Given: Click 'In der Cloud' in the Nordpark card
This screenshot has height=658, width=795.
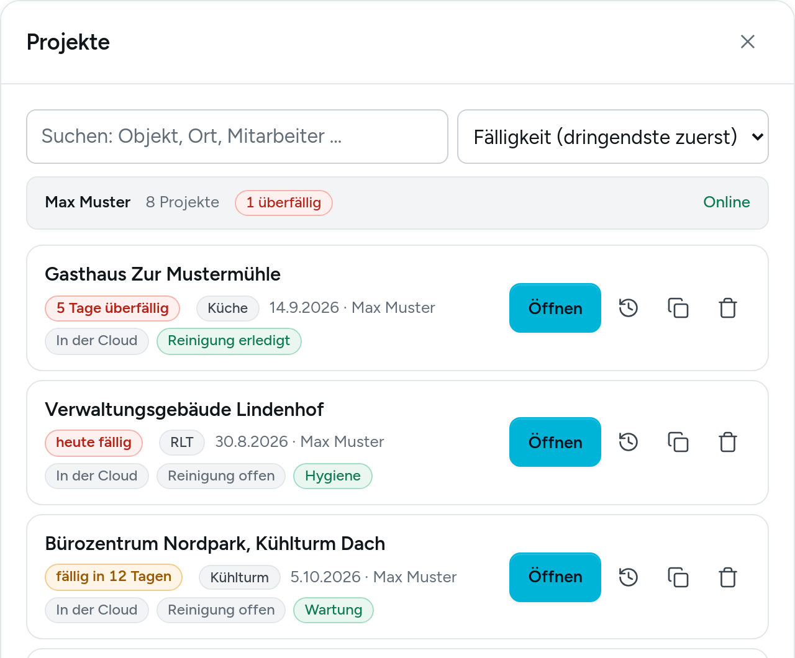Looking at the screenshot, I should tap(97, 610).
